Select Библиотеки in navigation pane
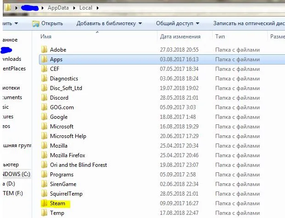 (x=11, y=88)
